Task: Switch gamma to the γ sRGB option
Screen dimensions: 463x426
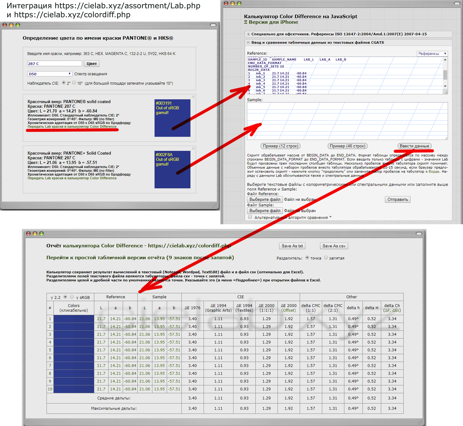Action: (x=72, y=297)
